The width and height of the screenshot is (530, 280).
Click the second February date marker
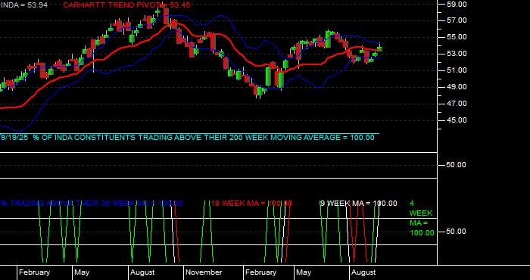(x=260, y=272)
